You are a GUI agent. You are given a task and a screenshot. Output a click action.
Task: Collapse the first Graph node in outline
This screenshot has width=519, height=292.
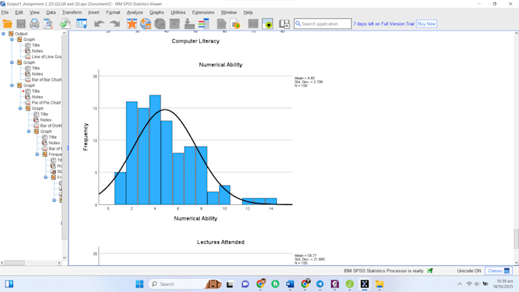tap(12, 40)
